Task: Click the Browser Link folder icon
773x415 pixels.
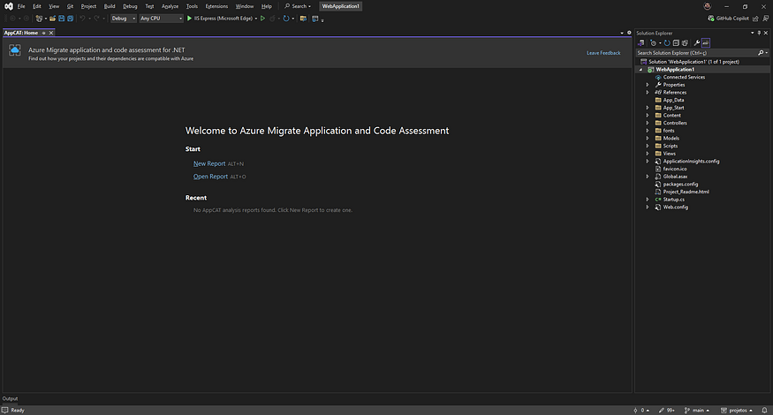Action: pos(303,19)
